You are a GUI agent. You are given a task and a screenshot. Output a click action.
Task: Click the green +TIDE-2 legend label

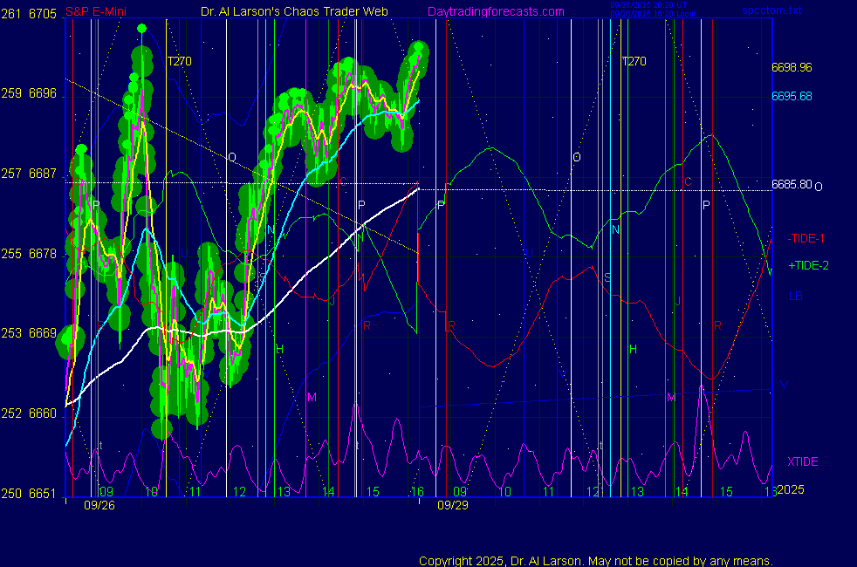[x=807, y=265]
